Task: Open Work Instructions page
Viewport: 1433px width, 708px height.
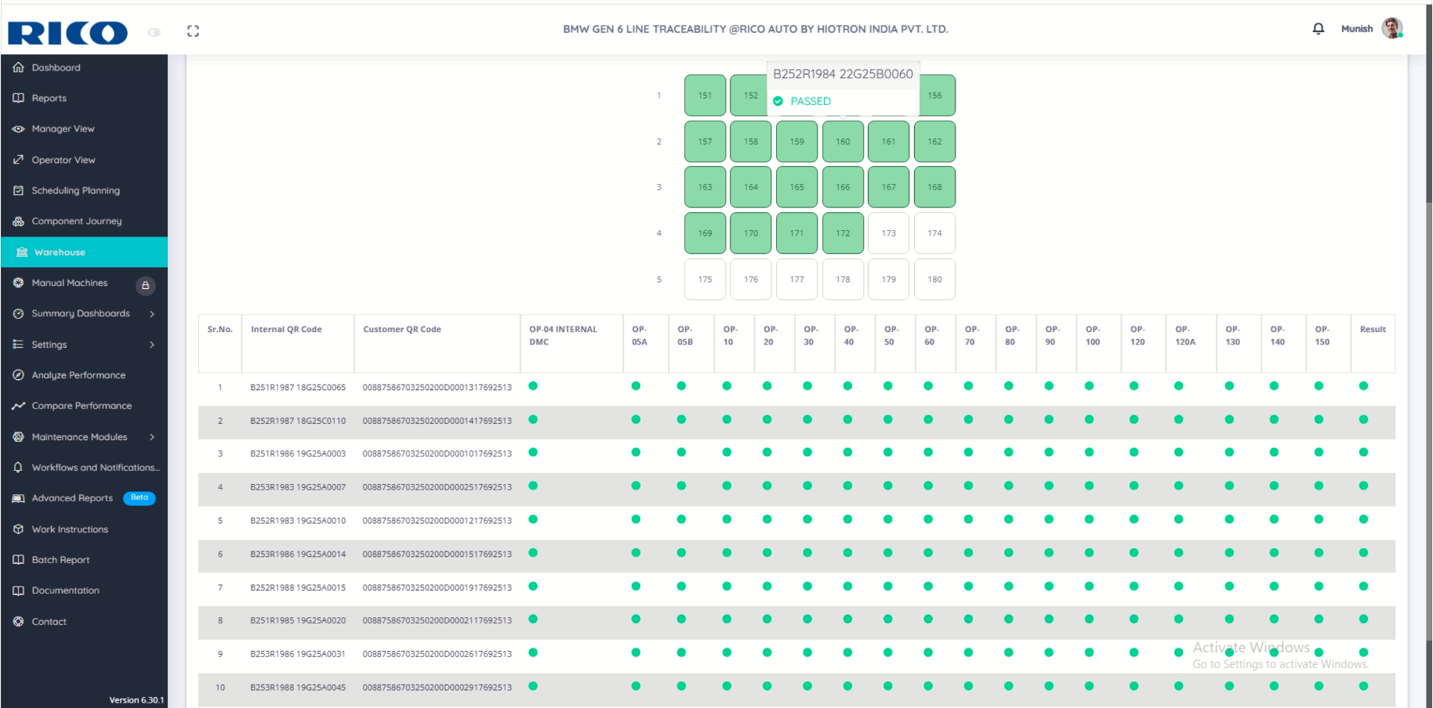Action: pos(84,529)
